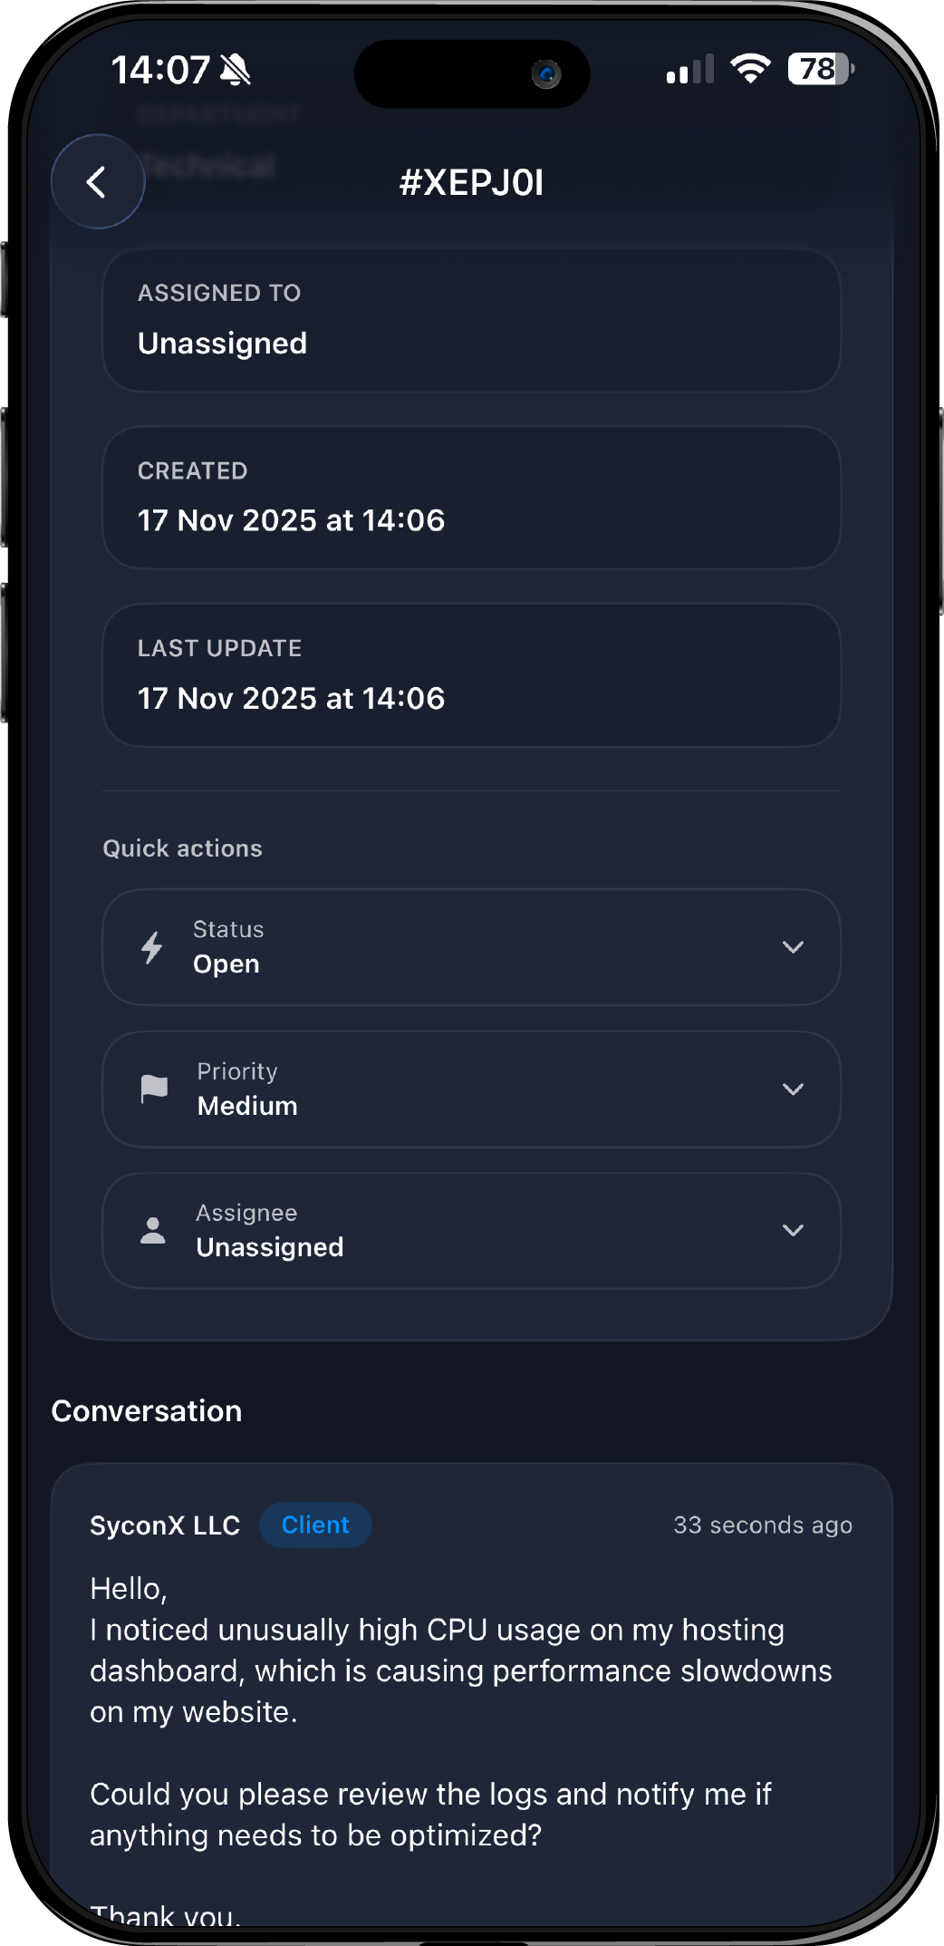Tap the back arrow button
The height and width of the screenshot is (1946, 944).
pos(97,181)
